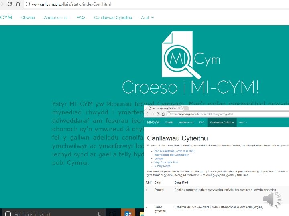View site info icon in main address bar
This screenshot has width=289, height=216.
pos(28,4)
